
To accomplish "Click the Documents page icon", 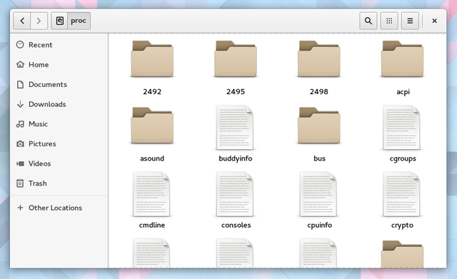I will pos(20,84).
